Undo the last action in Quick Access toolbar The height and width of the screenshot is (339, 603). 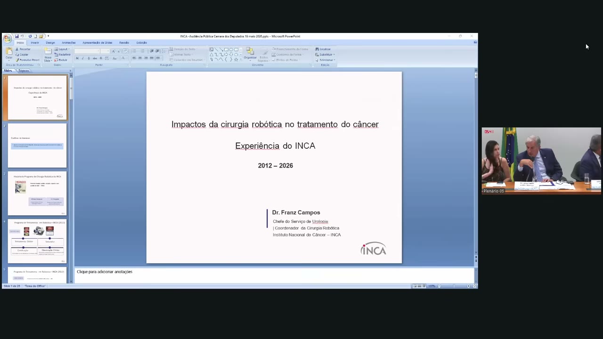[22, 36]
